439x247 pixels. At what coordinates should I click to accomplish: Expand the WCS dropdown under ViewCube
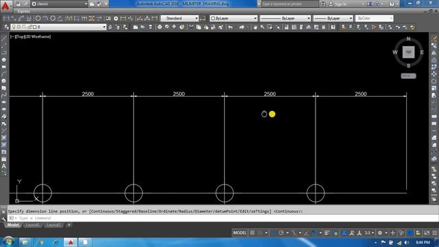pyautogui.click(x=409, y=76)
